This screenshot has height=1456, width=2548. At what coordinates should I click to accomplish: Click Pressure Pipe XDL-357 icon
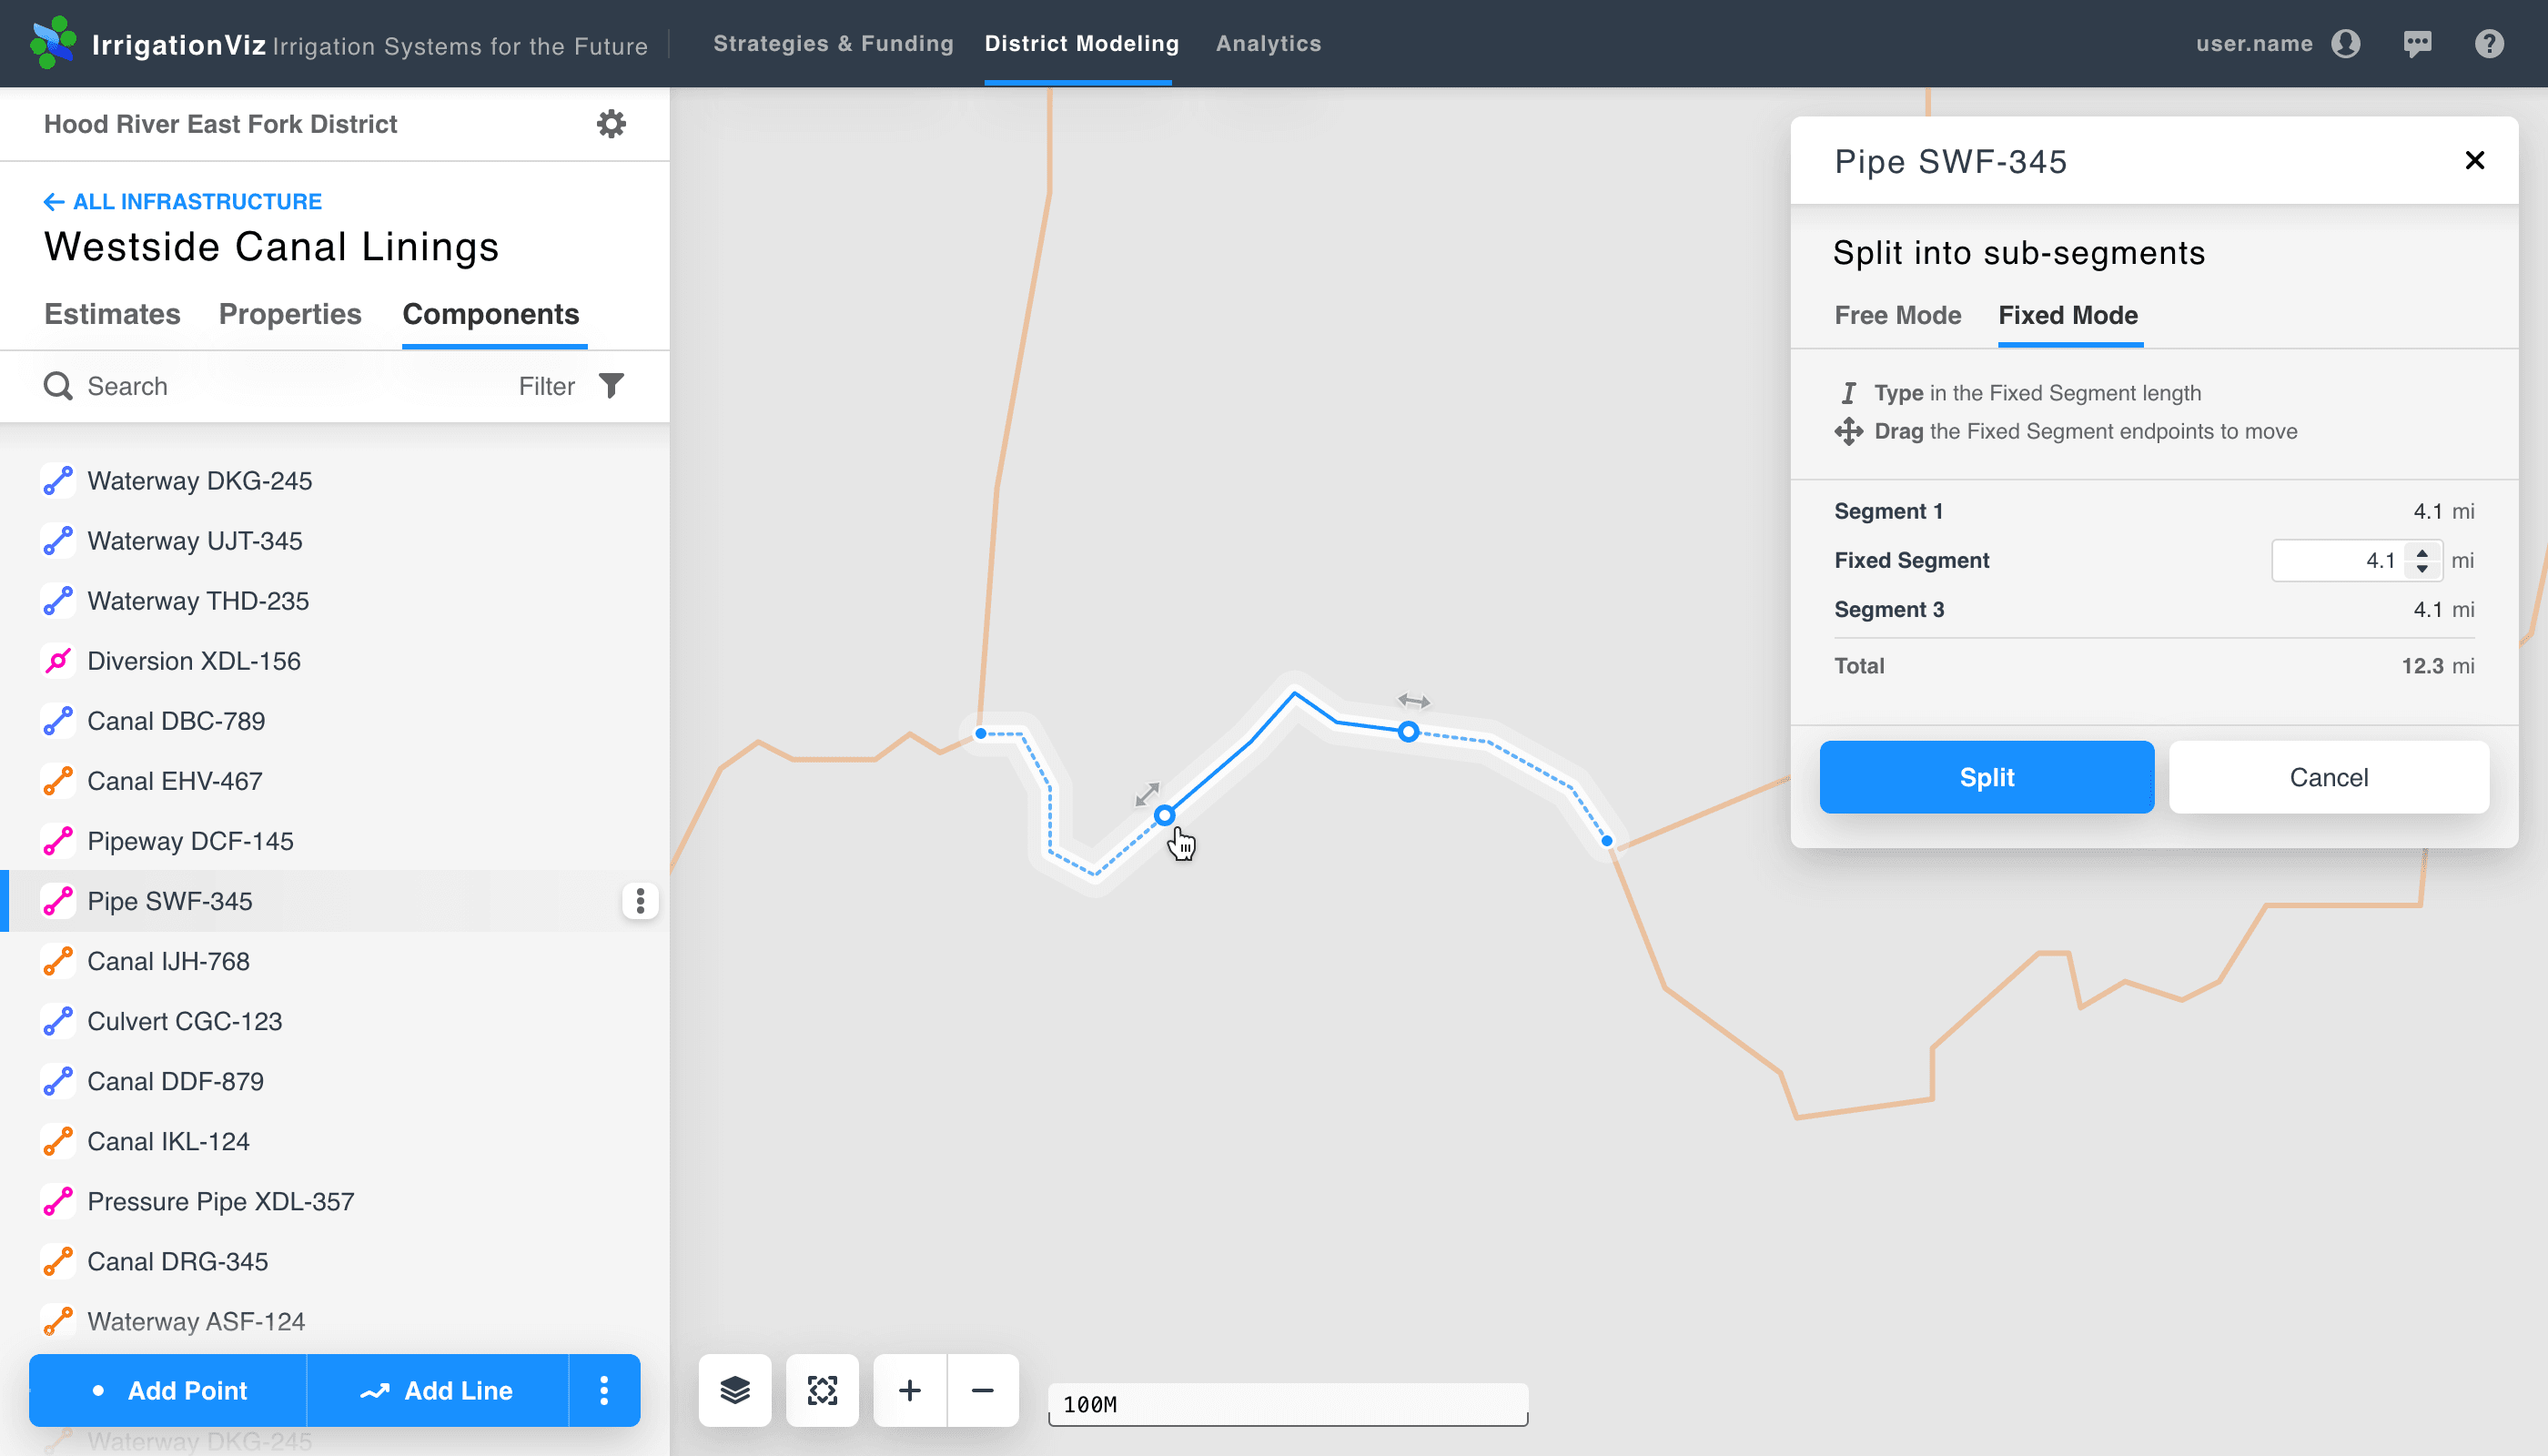pyautogui.click(x=58, y=1201)
